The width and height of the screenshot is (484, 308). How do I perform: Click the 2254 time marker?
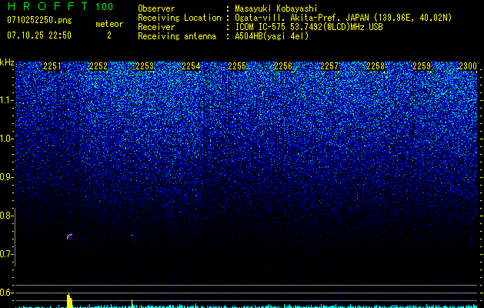click(x=191, y=66)
